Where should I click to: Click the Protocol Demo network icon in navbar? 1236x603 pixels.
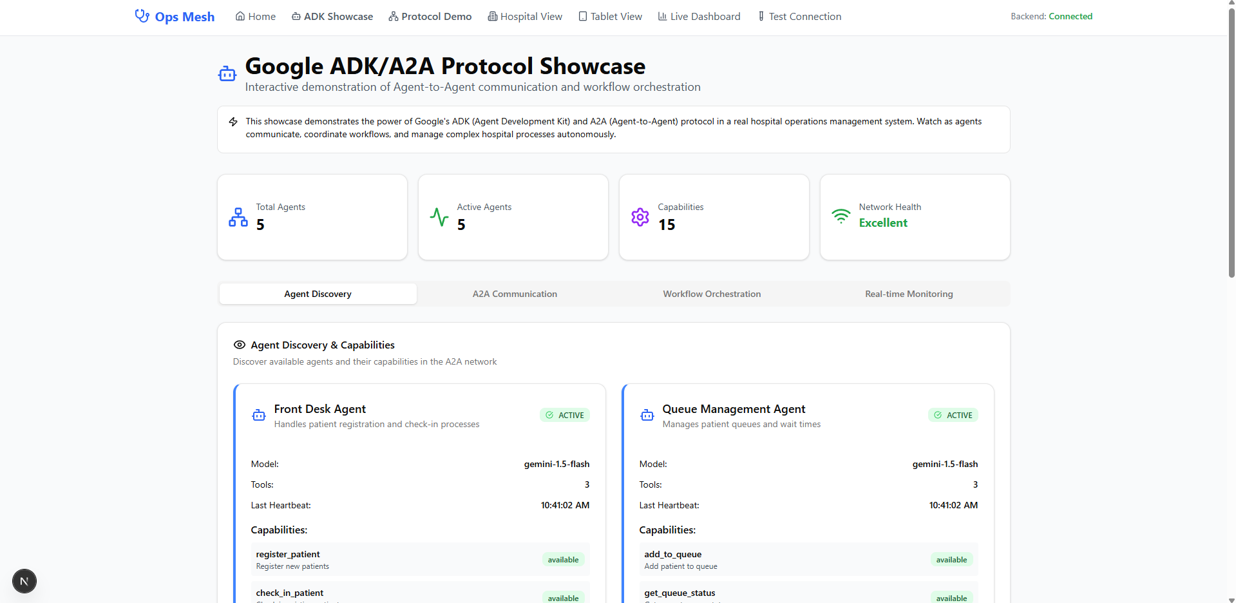(x=394, y=16)
